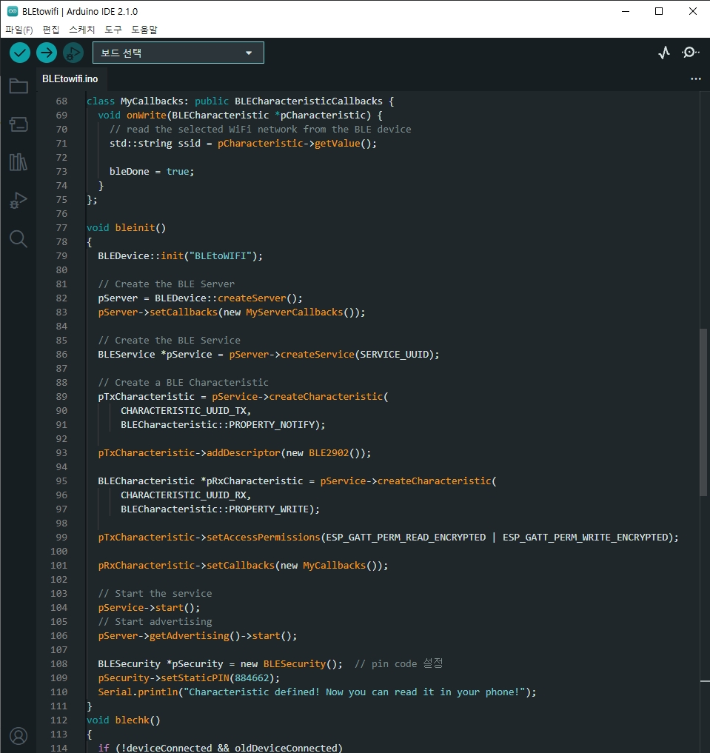Open the 도구 menu
This screenshot has height=753, width=710.
click(113, 30)
